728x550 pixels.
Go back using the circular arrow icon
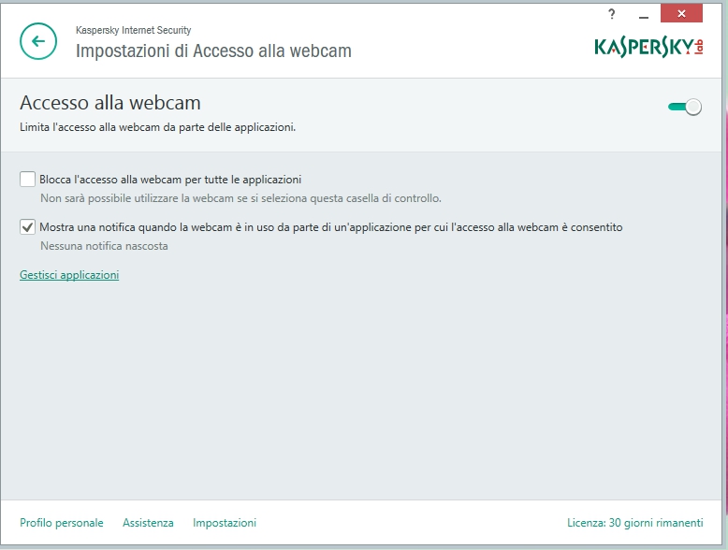click(x=38, y=41)
